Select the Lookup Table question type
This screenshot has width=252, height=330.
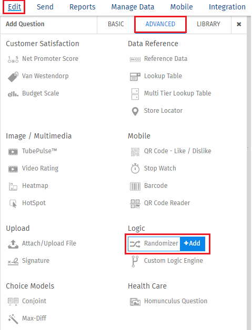coord(156,76)
